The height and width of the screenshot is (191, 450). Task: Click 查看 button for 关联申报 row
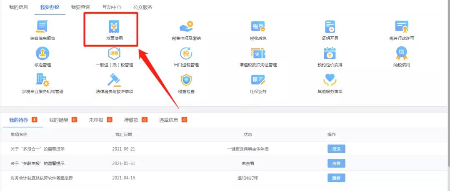tap(336, 163)
